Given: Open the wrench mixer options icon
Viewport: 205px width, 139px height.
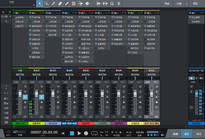Looking at the screenshot, I should [x=6, y=21].
